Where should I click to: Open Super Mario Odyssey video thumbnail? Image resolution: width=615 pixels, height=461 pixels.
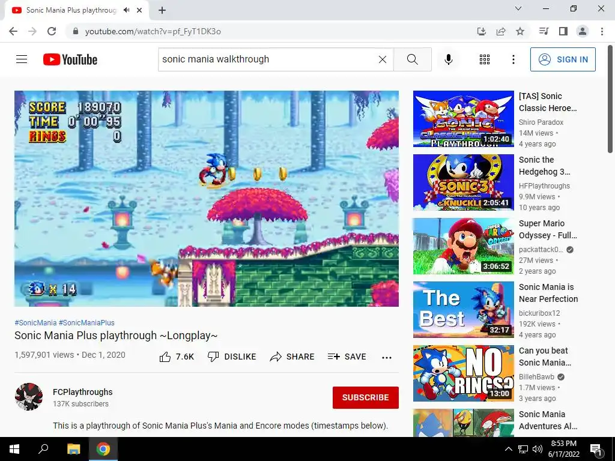(x=463, y=246)
